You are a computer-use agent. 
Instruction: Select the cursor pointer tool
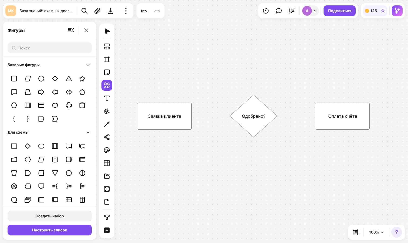pyautogui.click(x=107, y=31)
